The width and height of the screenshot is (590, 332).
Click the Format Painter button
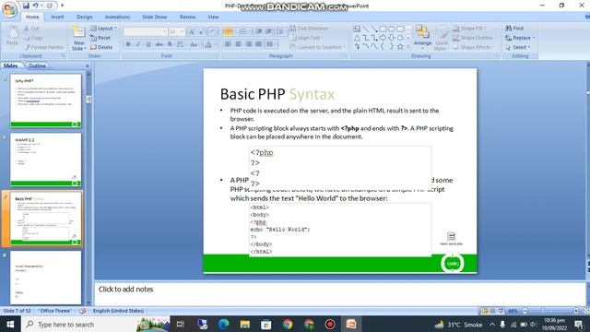pos(44,47)
